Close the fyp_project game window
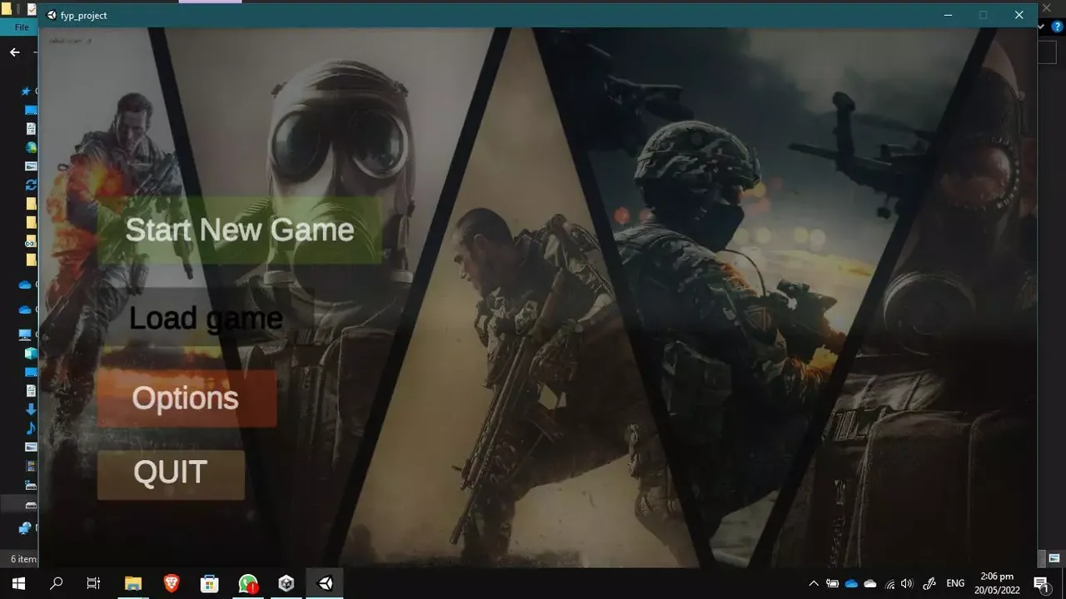 (1019, 15)
